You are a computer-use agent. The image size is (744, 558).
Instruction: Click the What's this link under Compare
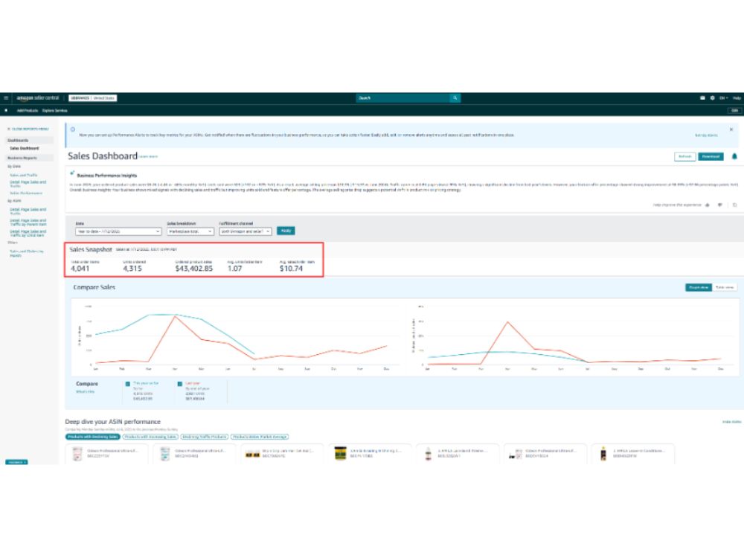coord(86,392)
